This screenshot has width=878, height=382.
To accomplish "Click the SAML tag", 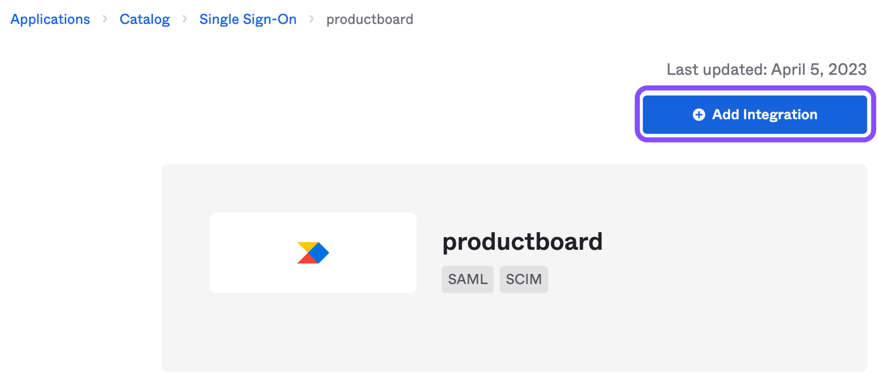I will (468, 279).
